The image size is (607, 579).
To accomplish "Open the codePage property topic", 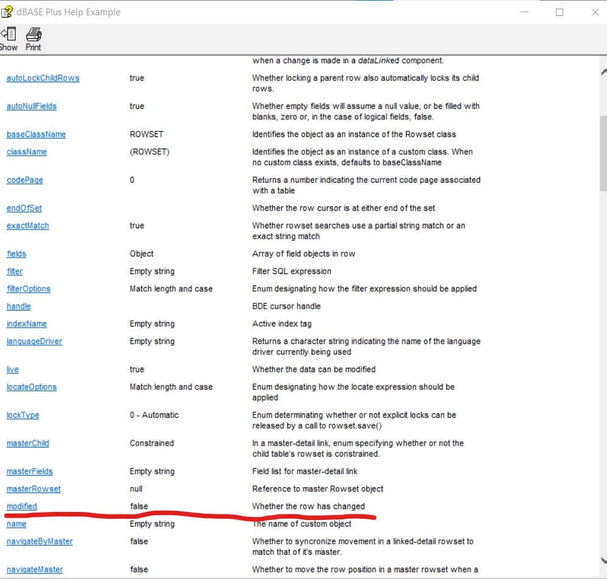I will tap(25, 180).
